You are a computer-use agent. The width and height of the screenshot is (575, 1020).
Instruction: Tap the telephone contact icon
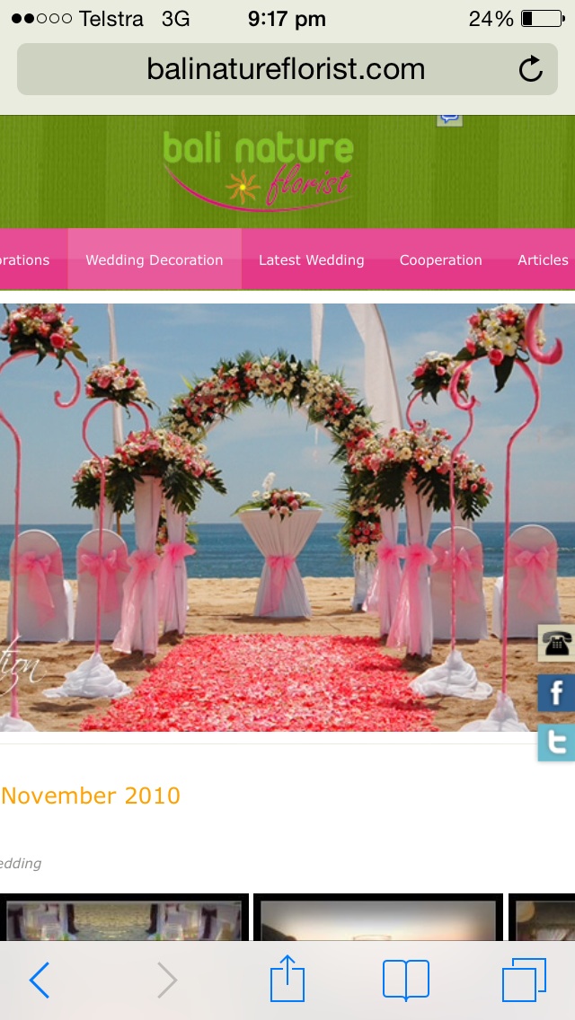pos(556,643)
